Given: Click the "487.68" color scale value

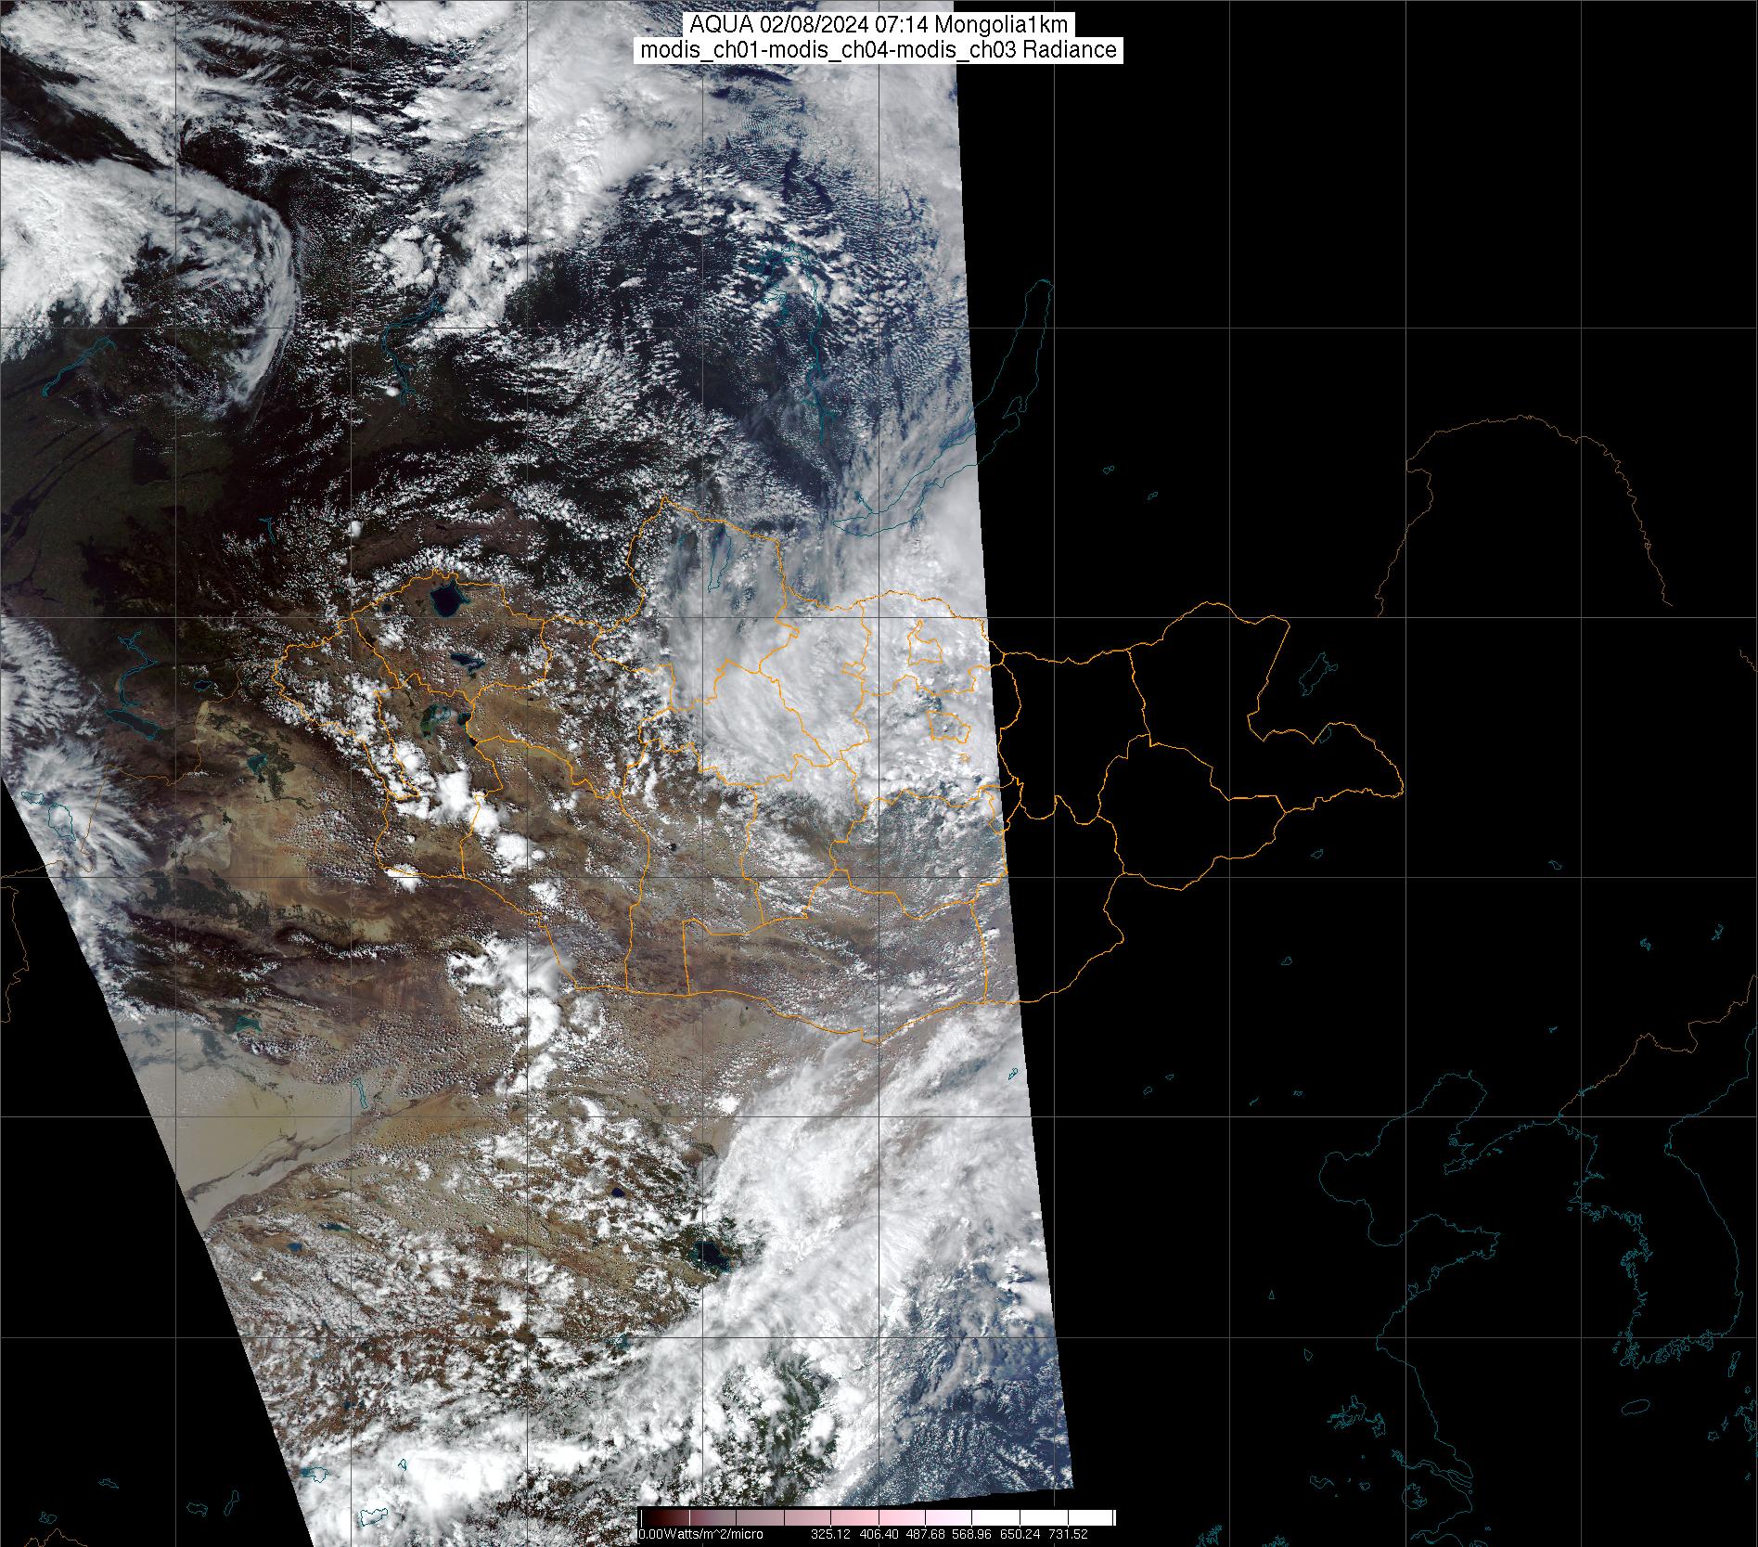Looking at the screenshot, I should click(926, 1534).
